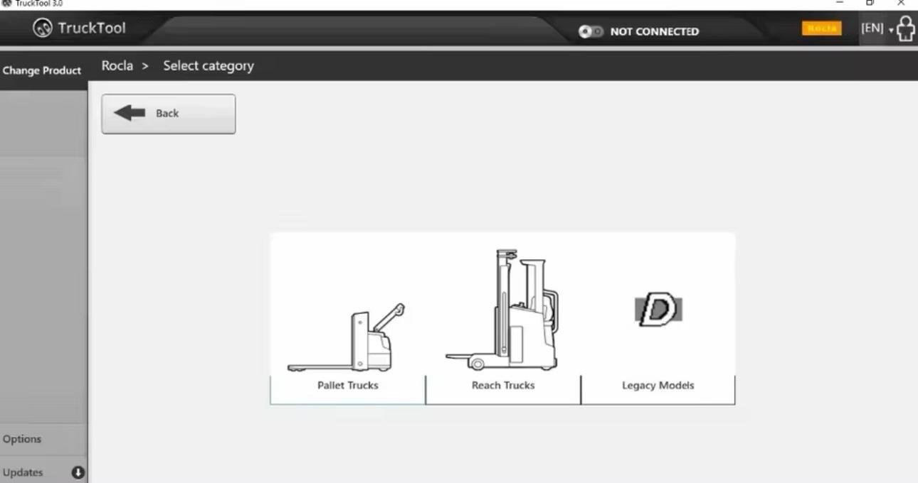Select the Reach Trucks category label
918x483 pixels.
[502, 386]
